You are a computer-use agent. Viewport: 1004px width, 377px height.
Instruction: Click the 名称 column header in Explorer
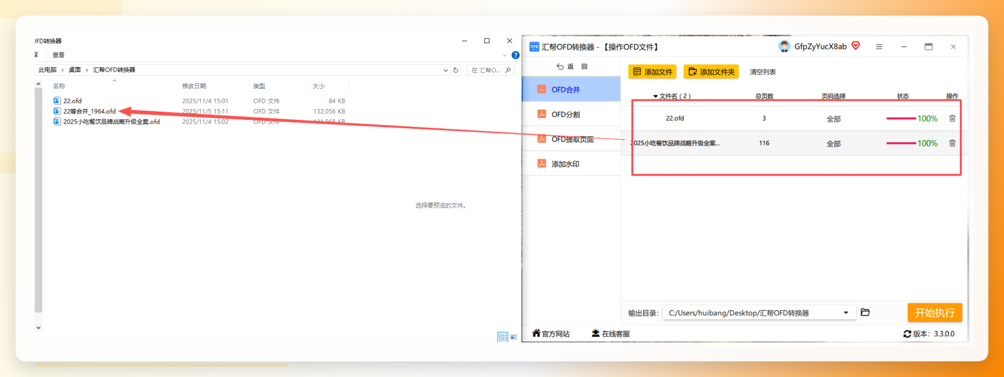[59, 86]
